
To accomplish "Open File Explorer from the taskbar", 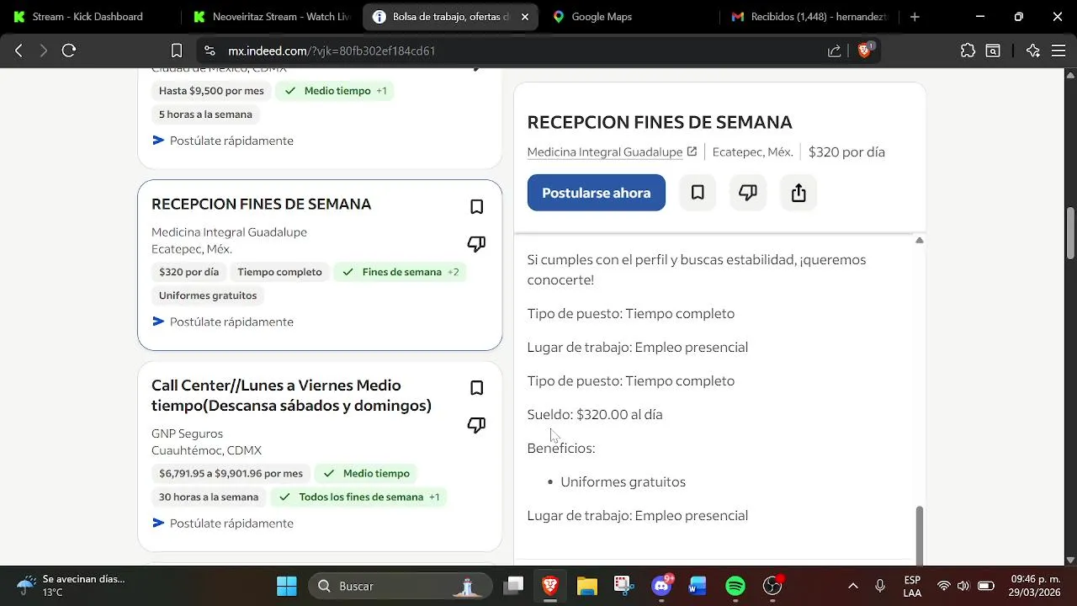I will [x=586, y=586].
